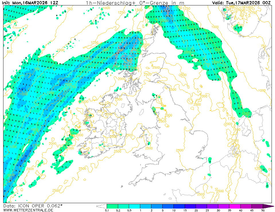Select the 0.5–1 cyan legend swatch

[134, 206]
